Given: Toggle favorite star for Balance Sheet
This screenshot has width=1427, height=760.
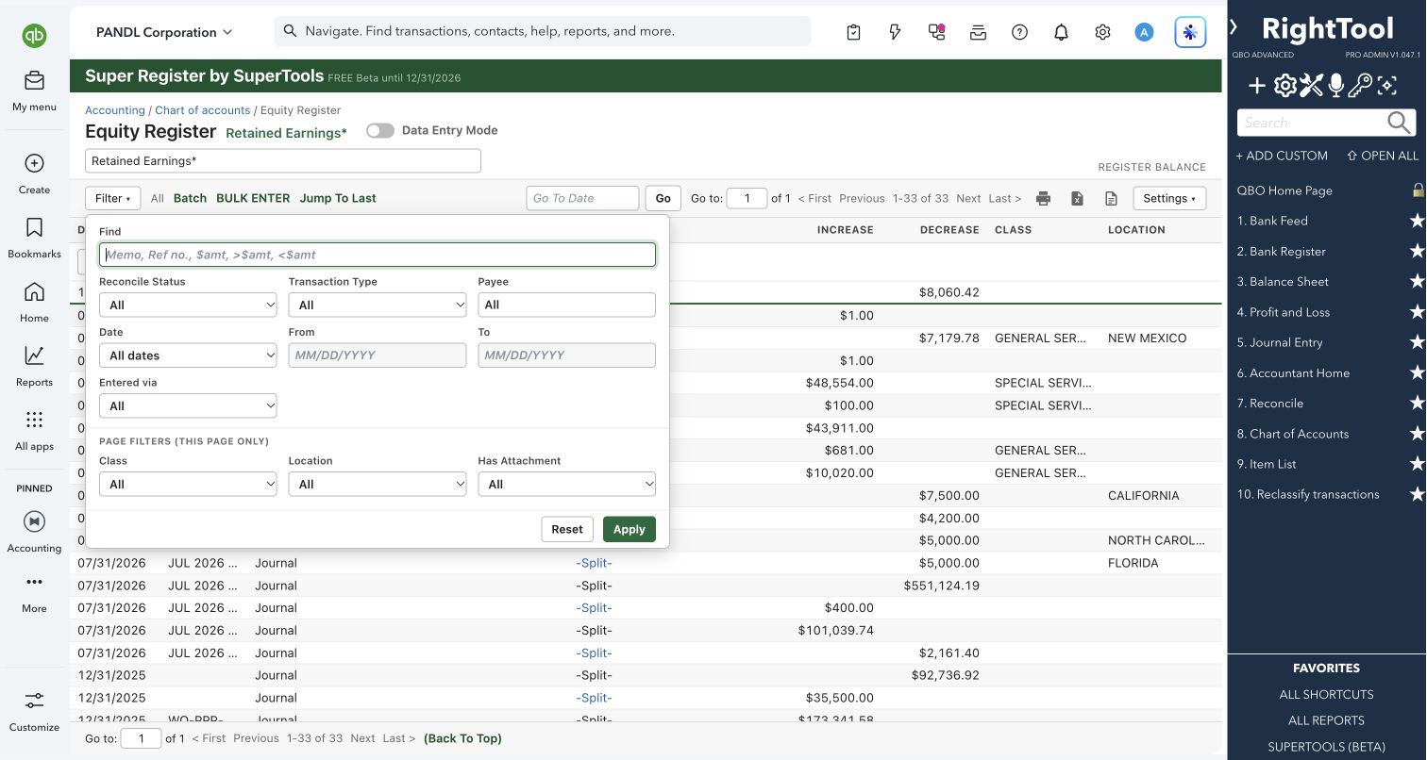Looking at the screenshot, I should tap(1417, 282).
